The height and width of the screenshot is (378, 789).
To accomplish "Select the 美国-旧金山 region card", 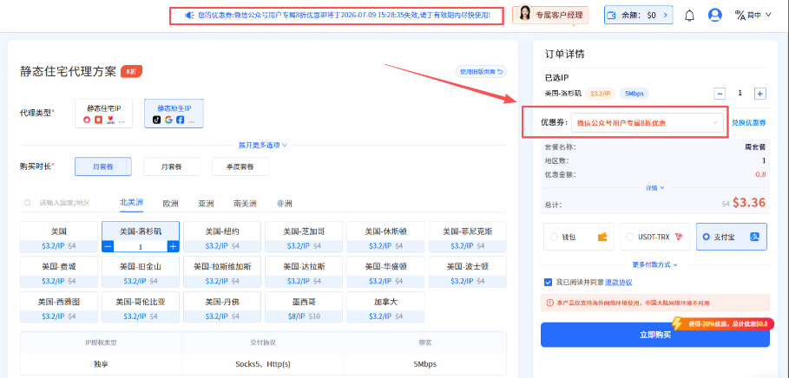I will pos(141,272).
